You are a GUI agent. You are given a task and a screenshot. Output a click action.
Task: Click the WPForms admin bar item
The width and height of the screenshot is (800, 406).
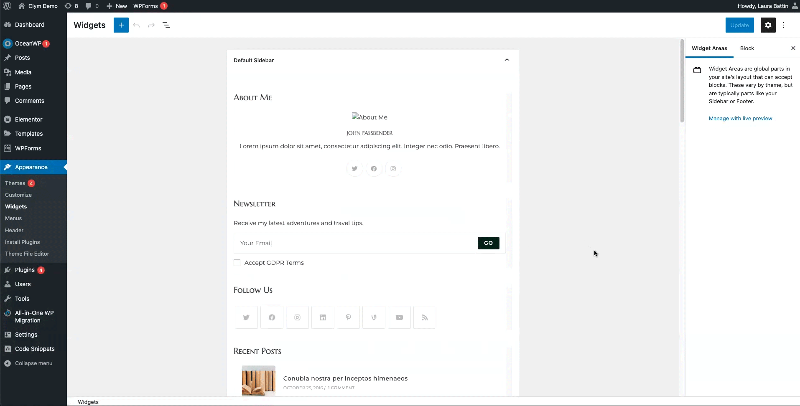point(150,6)
